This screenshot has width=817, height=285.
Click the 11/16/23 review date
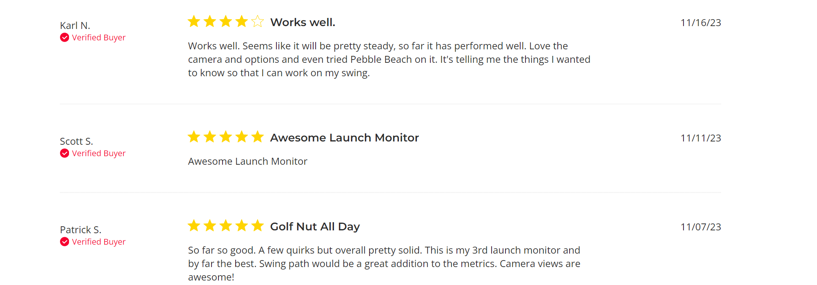701,23
